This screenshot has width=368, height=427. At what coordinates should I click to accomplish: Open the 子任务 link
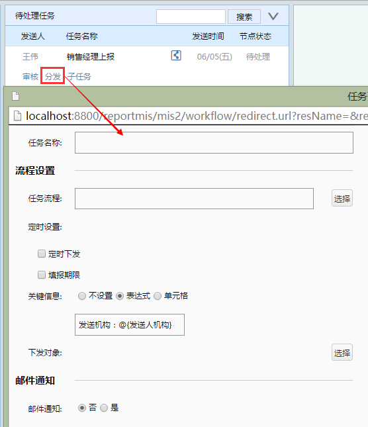pos(79,77)
